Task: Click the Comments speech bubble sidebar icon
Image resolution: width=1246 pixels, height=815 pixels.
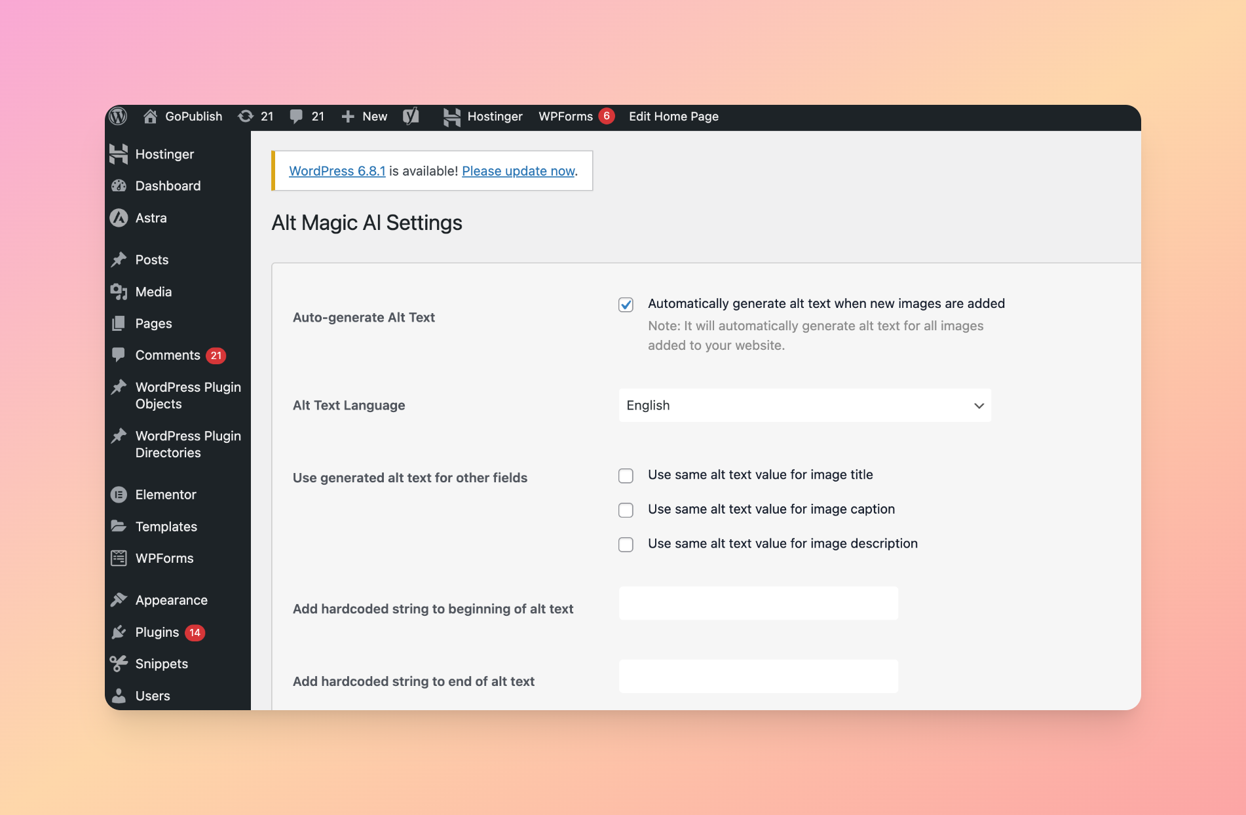Action: 119,355
